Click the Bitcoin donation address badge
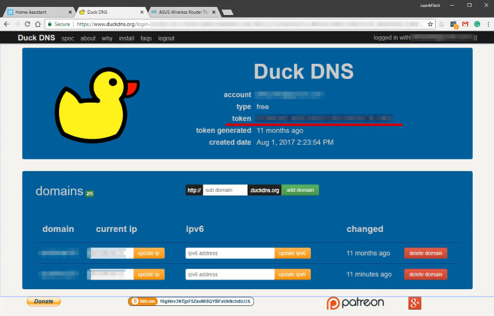The width and height of the screenshot is (494, 316). point(191,301)
